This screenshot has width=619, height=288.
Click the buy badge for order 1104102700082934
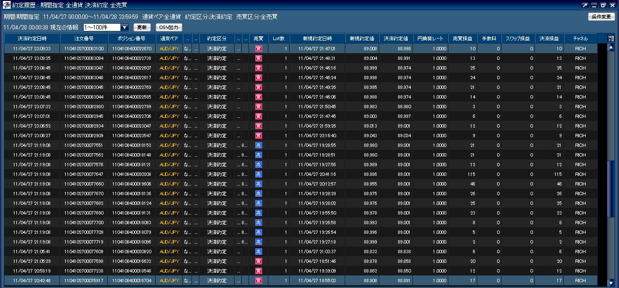pos(259,126)
